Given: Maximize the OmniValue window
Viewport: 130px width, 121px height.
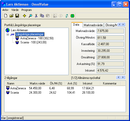Looking at the screenshot, I should [120, 4].
